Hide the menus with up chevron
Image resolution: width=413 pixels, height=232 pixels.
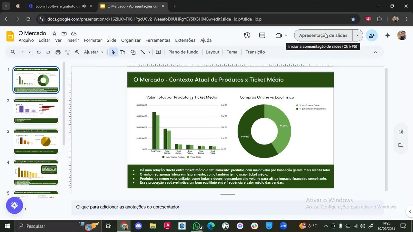coord(375,52)
